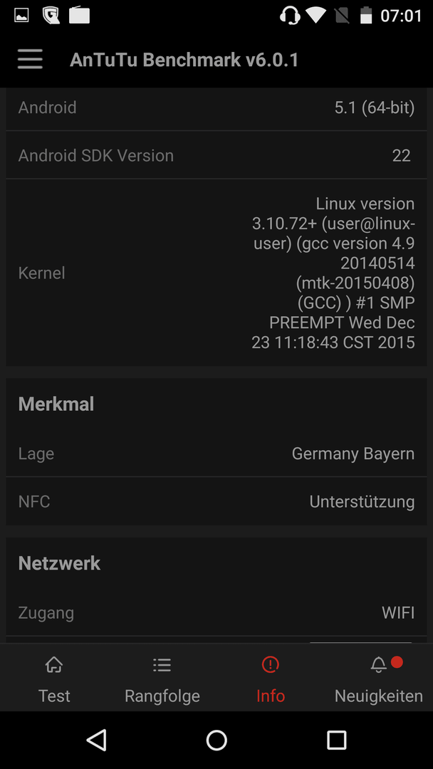Tap the recent apps square button
This screenshot has width=433, height=769.
pyautogui.click(x=336, y=740)
